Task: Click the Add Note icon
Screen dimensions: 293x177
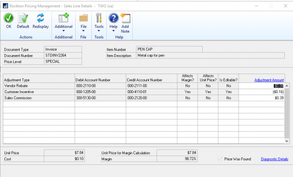Action: pyautogui.click(x=126, y=18)
